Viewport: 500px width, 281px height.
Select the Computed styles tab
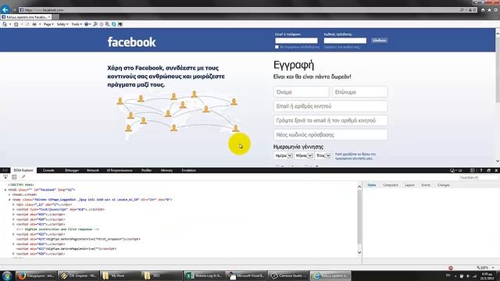coord(391,185)
